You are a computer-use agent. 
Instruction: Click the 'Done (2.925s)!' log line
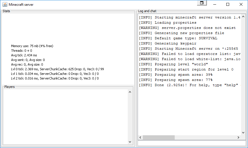[x=190, y=85]
